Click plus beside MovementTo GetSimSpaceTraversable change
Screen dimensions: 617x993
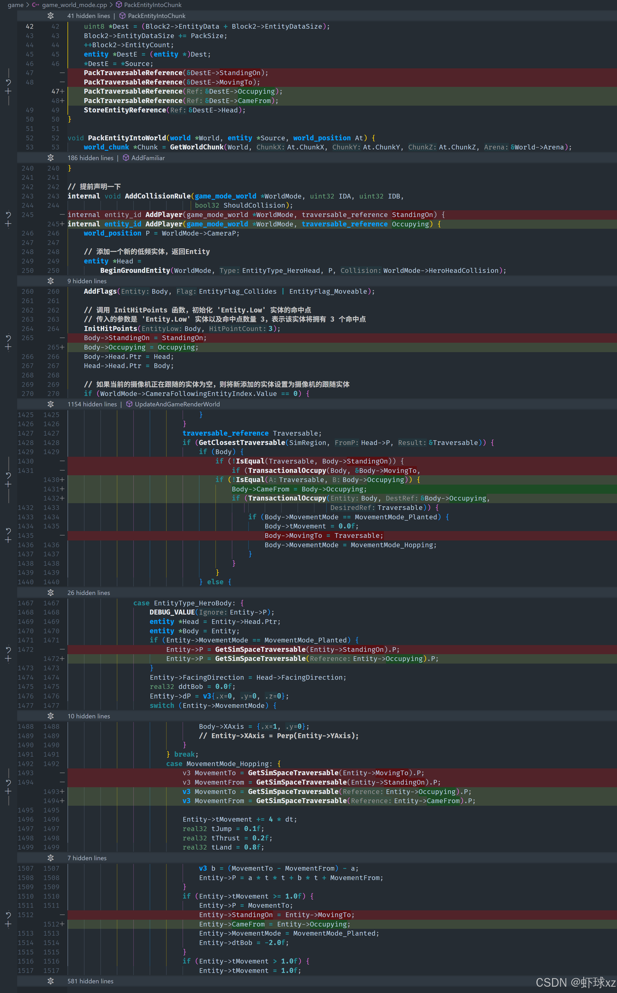tap(8, 791)
